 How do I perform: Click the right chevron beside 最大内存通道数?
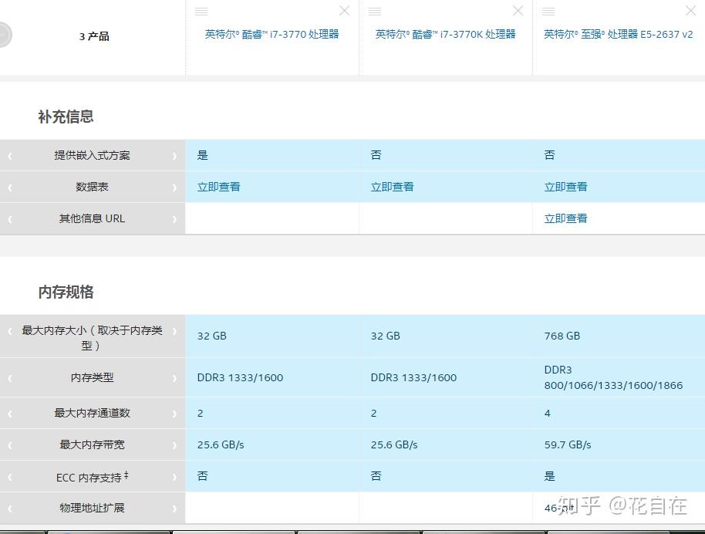[x=175, y=413]
